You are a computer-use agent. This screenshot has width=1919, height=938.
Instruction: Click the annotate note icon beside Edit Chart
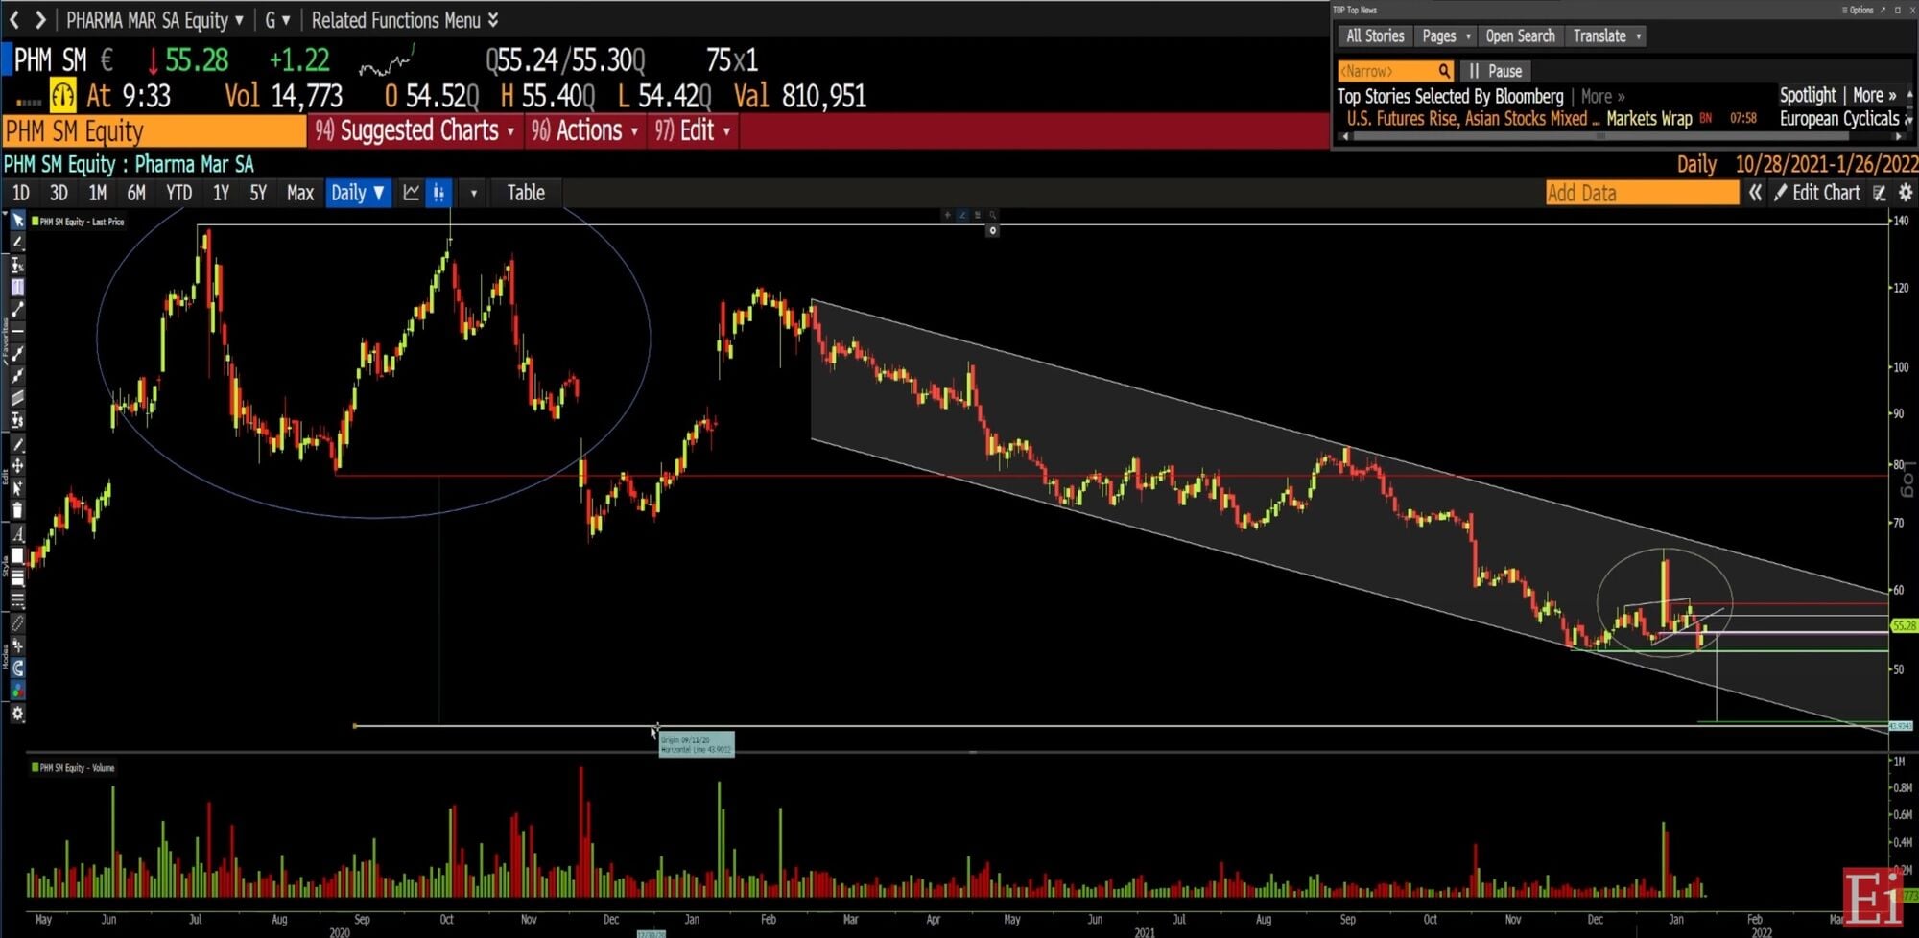pos(1880,193)
